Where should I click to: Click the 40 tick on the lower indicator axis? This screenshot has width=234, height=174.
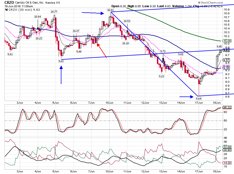point(225,142)
